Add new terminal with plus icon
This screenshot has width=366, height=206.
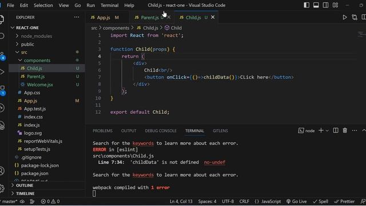pyautogui.click(x=321, y=130)
